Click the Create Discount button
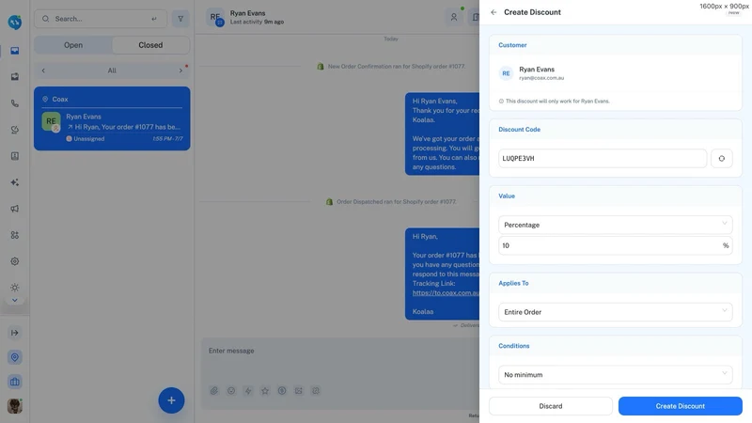This screenshot has height=423, width=752. (x=680, y=406)
